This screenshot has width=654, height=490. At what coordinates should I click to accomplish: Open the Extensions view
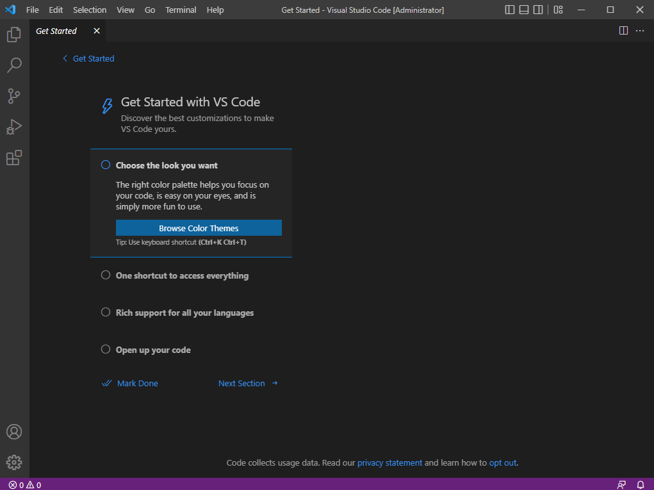[14, 158]
